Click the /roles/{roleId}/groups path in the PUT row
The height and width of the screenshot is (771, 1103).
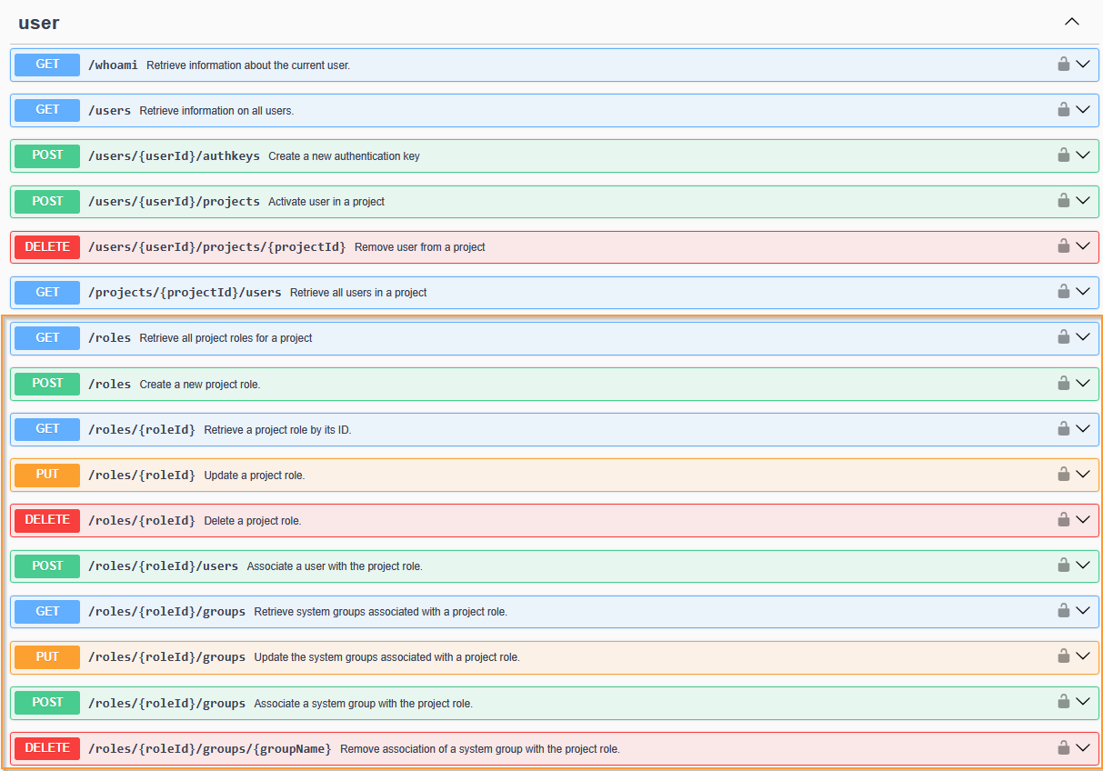pos(166,656)
